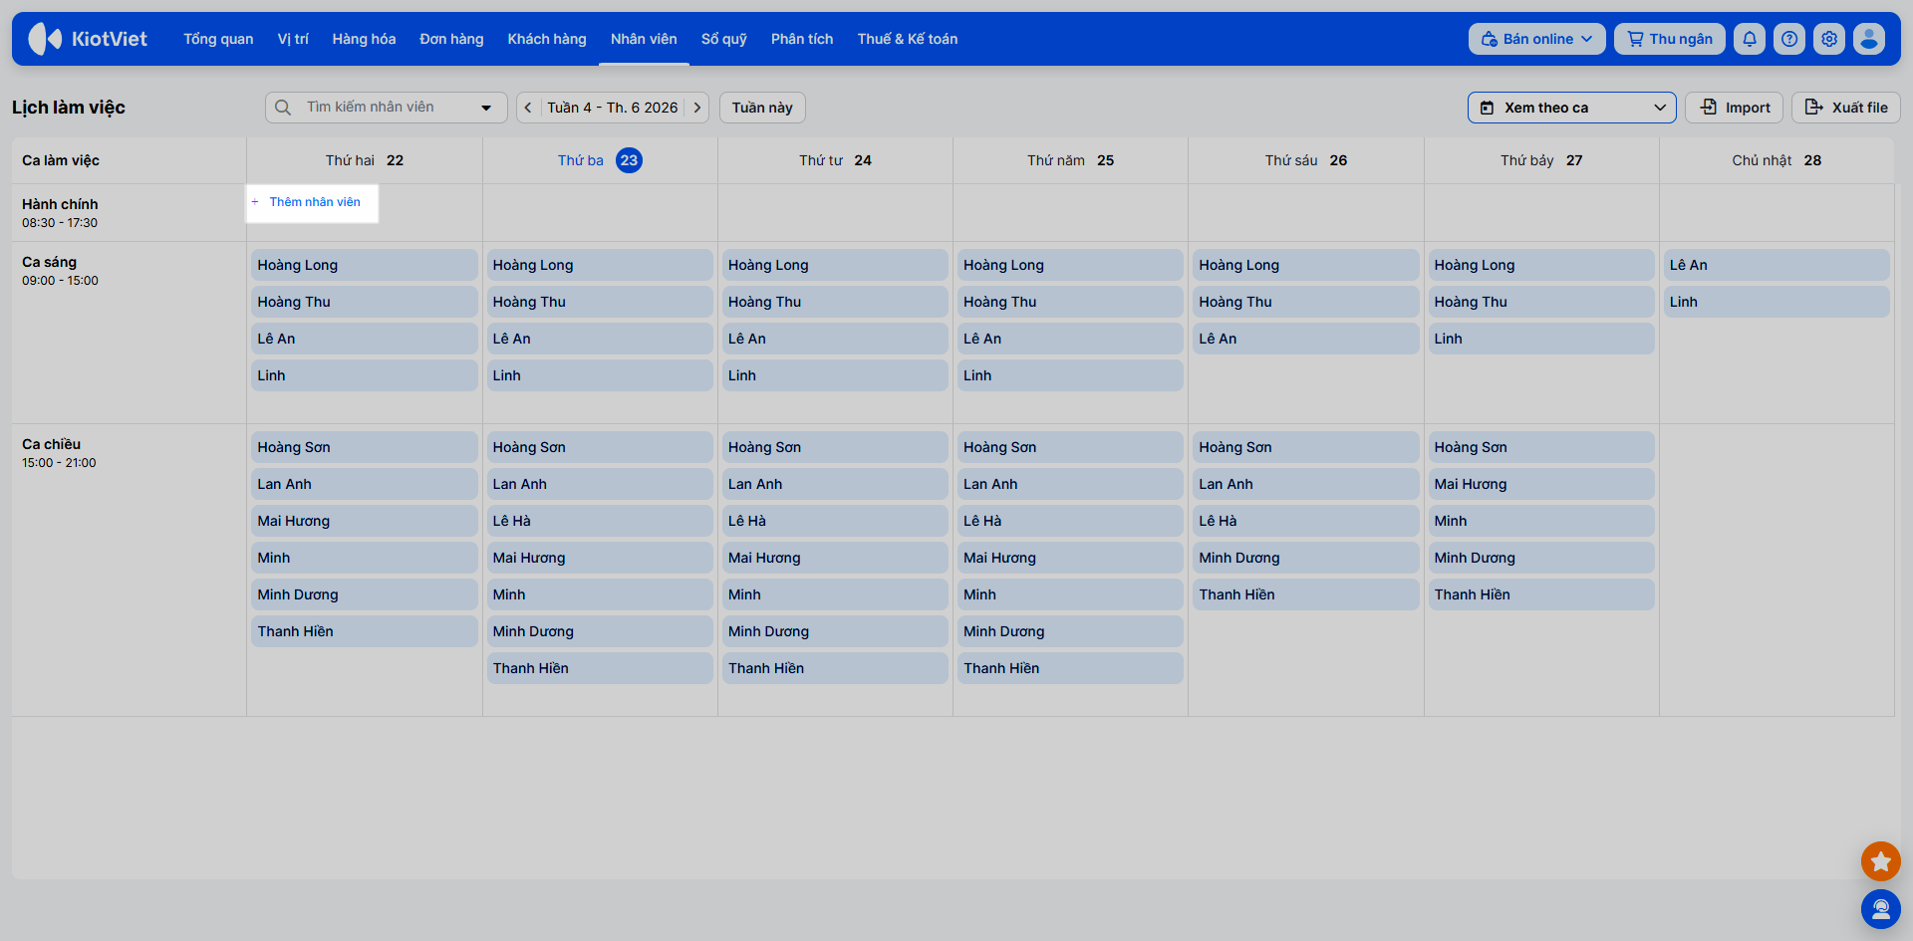This screenshot has width=1913, height=941.
Task: Open the Sổ quỹ menu
Action: pyautogui.click(x=723, y=39)
